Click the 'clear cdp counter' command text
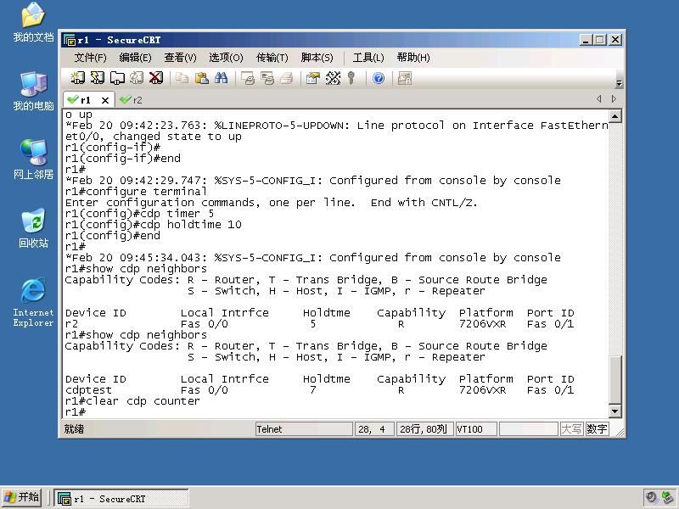679x509 pixels. click(x=143, y=401)
